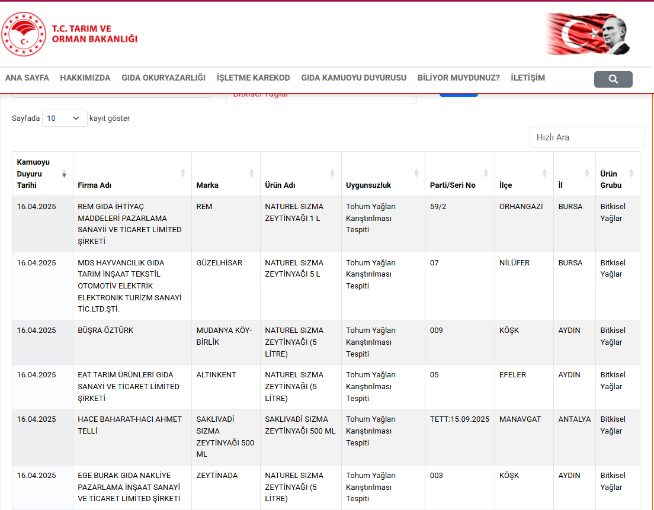Click the T.C. TARIM VE ORMAN BAKANLIĞI title
This screenshot has width=654, height=510.
click(x=95, y=34)
